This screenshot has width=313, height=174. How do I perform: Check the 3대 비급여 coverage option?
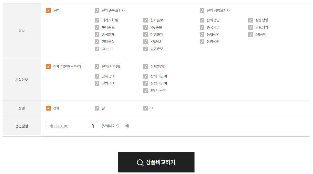click(146, 90)
